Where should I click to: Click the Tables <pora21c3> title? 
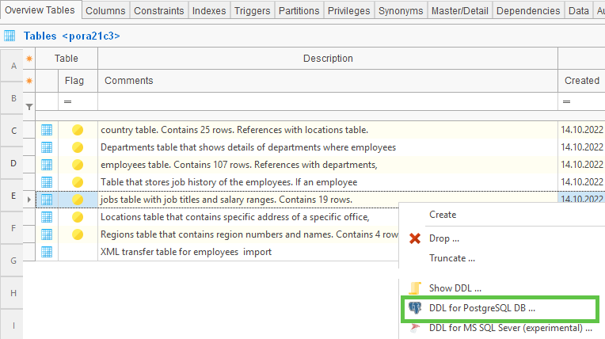coord(72,36)
